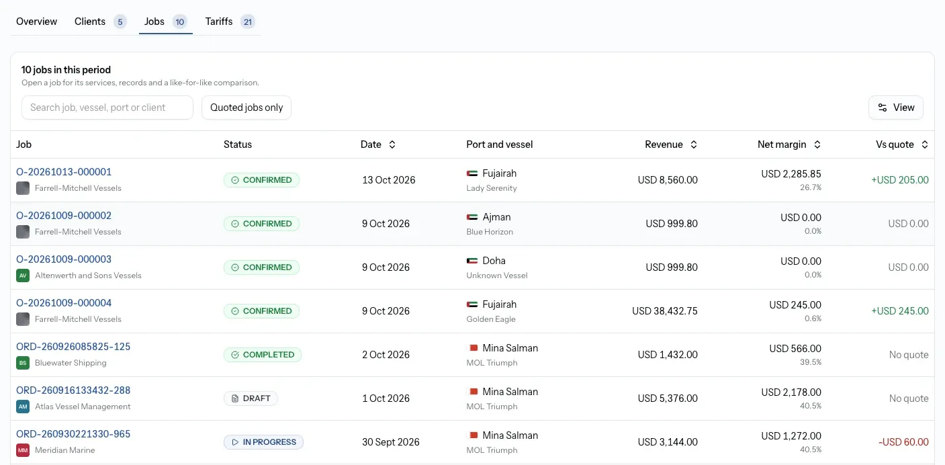Click the -USD 60.00 vs quote value
The height and width of the screenshot is (465, 945).
tap(903, 442)
